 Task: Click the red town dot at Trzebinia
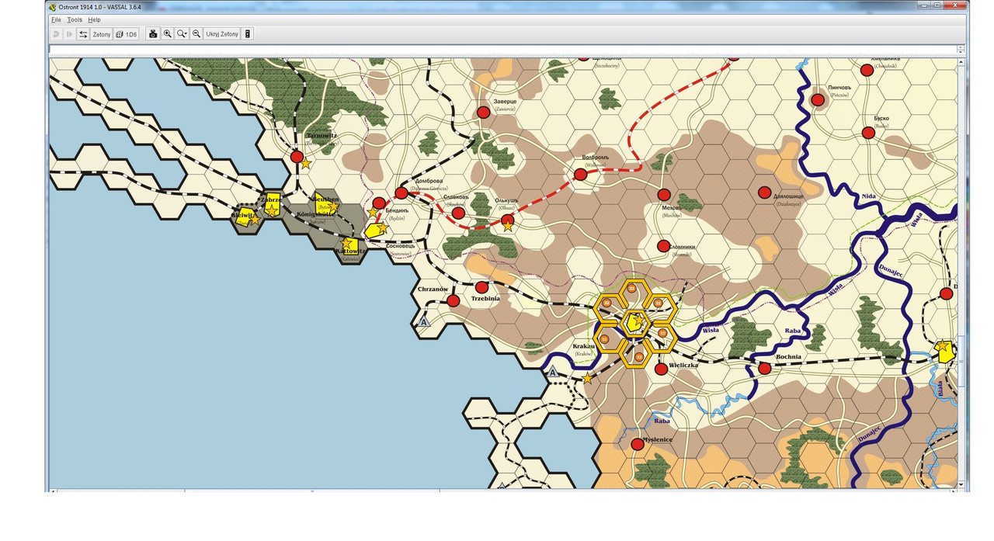click(481, 287)
